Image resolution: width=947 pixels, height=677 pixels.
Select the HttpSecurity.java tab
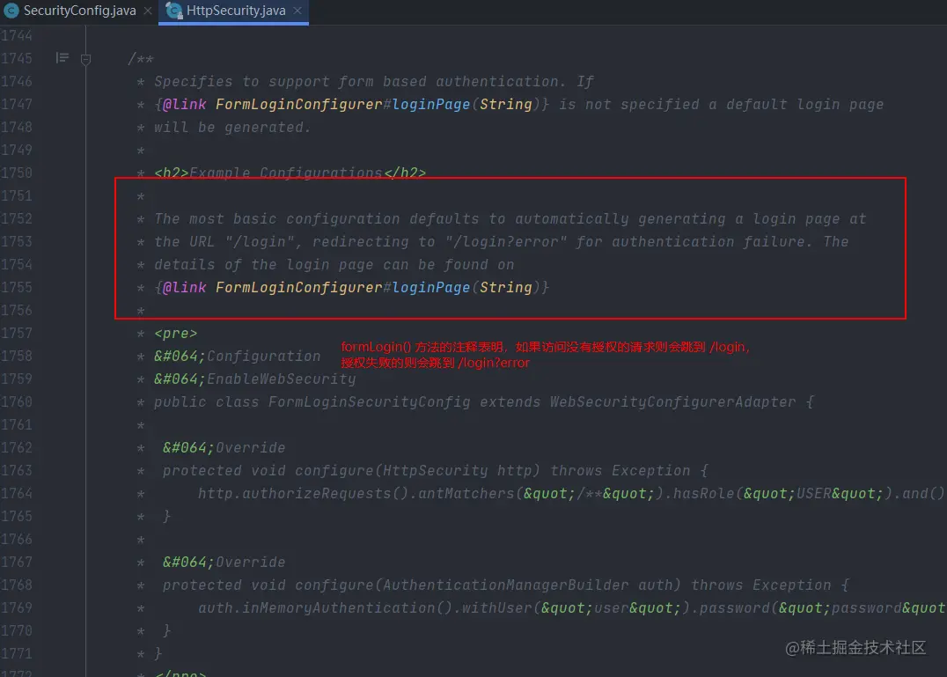click(234, 11)
